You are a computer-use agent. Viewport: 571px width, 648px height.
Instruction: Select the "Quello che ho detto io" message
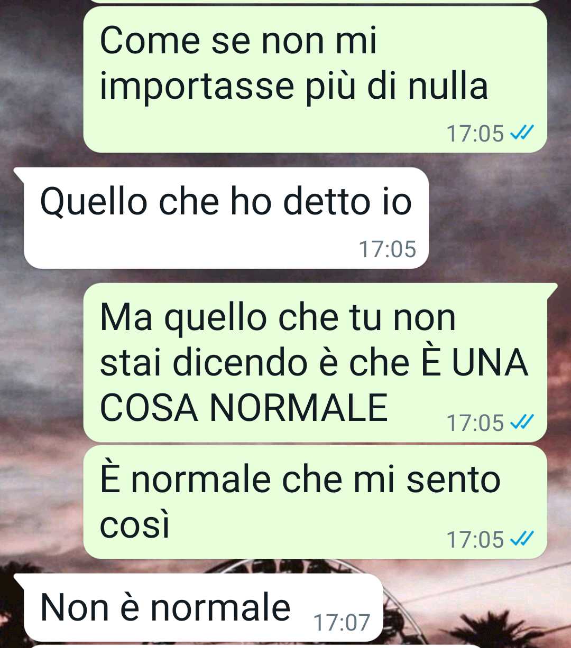tap(226, 218)
